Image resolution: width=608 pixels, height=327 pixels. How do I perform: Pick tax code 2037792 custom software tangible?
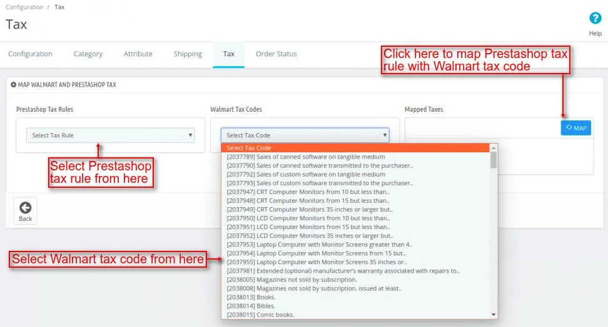355,174
